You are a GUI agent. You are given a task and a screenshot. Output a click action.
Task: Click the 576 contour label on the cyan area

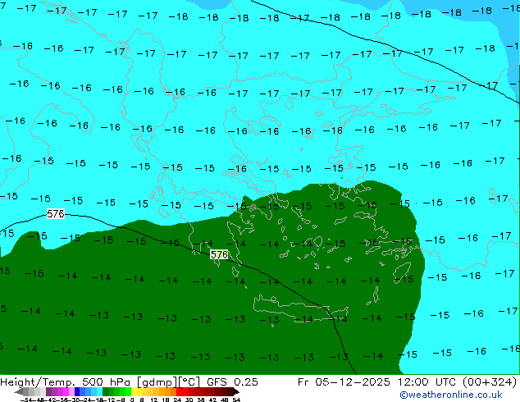point(56,214)
